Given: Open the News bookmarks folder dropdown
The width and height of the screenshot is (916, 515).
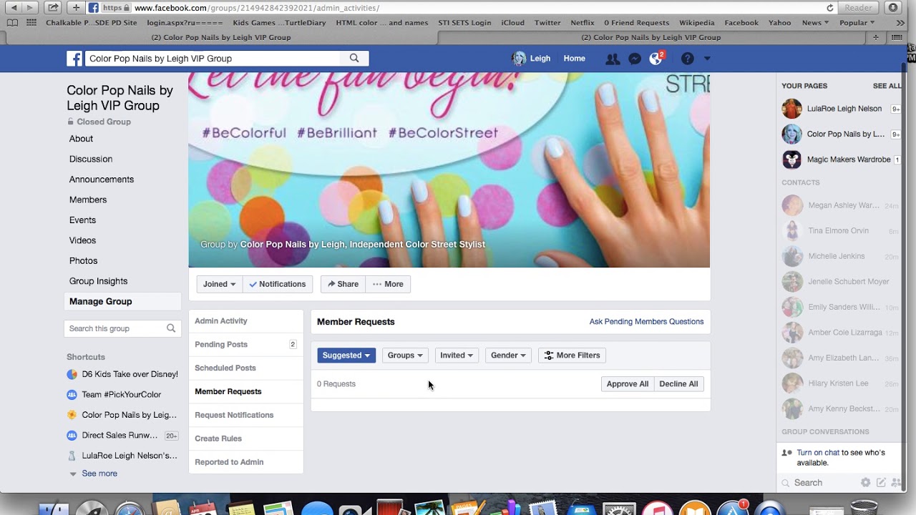Looking at the screenshot, I should (x=815, y=23).
